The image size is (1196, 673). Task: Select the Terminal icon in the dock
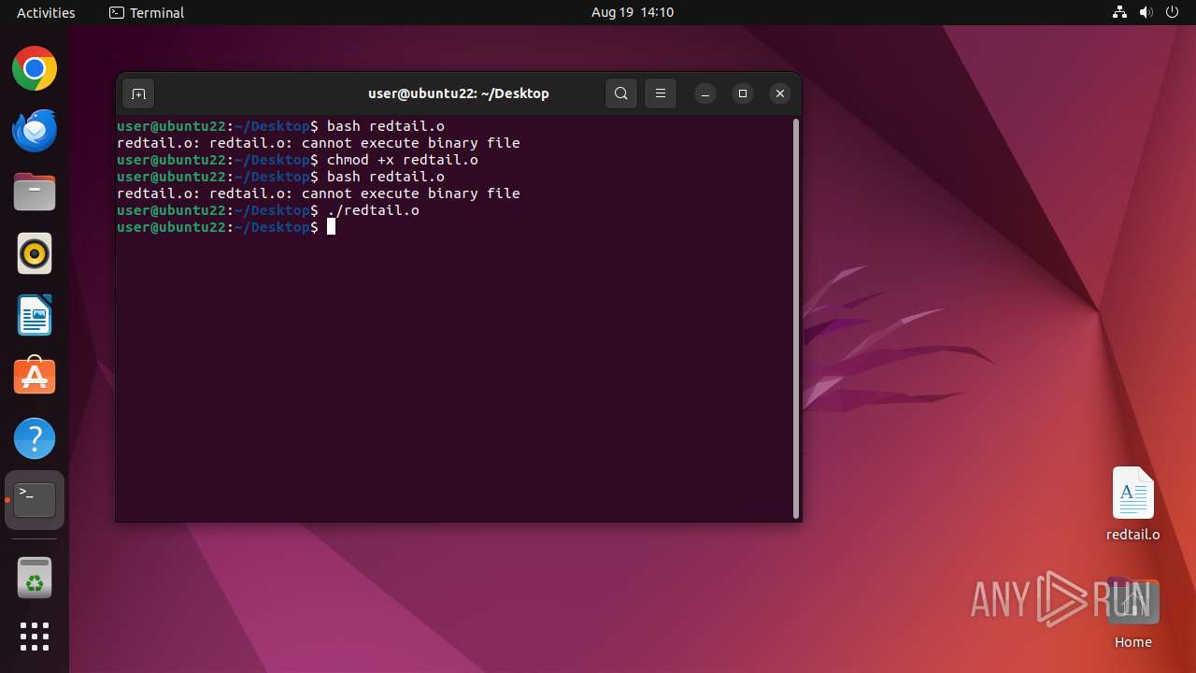click(35, 500)
